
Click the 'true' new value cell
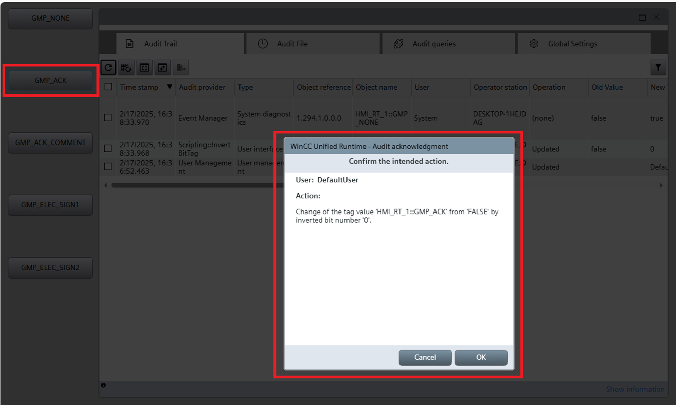(657, 118)
